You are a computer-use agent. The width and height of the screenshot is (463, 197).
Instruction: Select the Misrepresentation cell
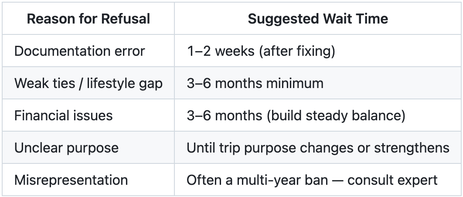tap(89, 180)
